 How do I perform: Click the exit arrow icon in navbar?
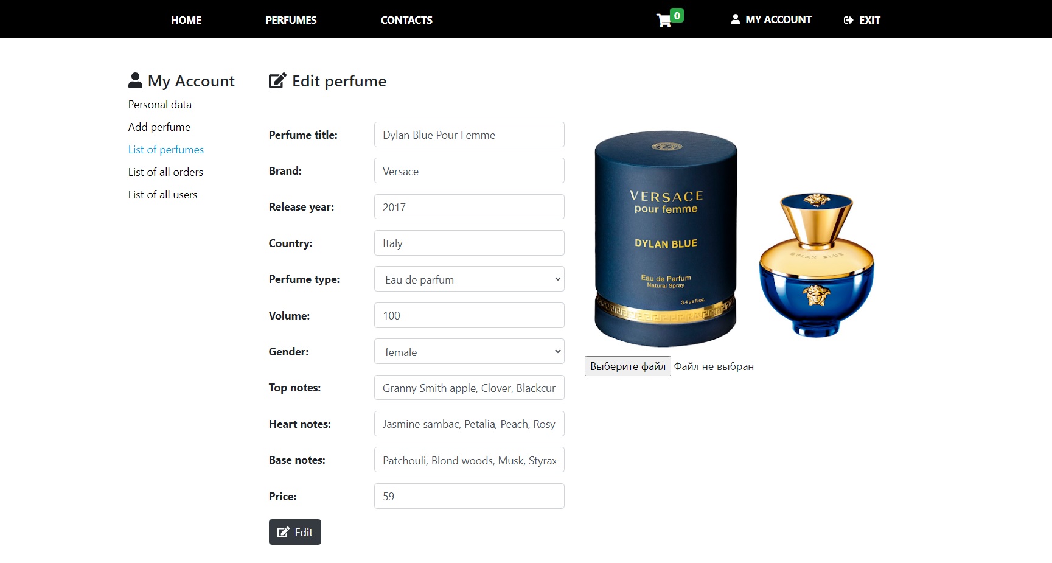pos(848,20)
